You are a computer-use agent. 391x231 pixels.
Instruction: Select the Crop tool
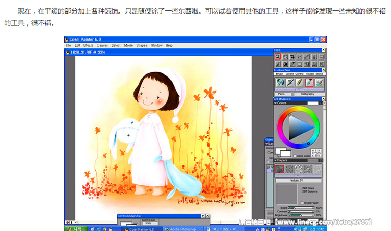[292, 57]
